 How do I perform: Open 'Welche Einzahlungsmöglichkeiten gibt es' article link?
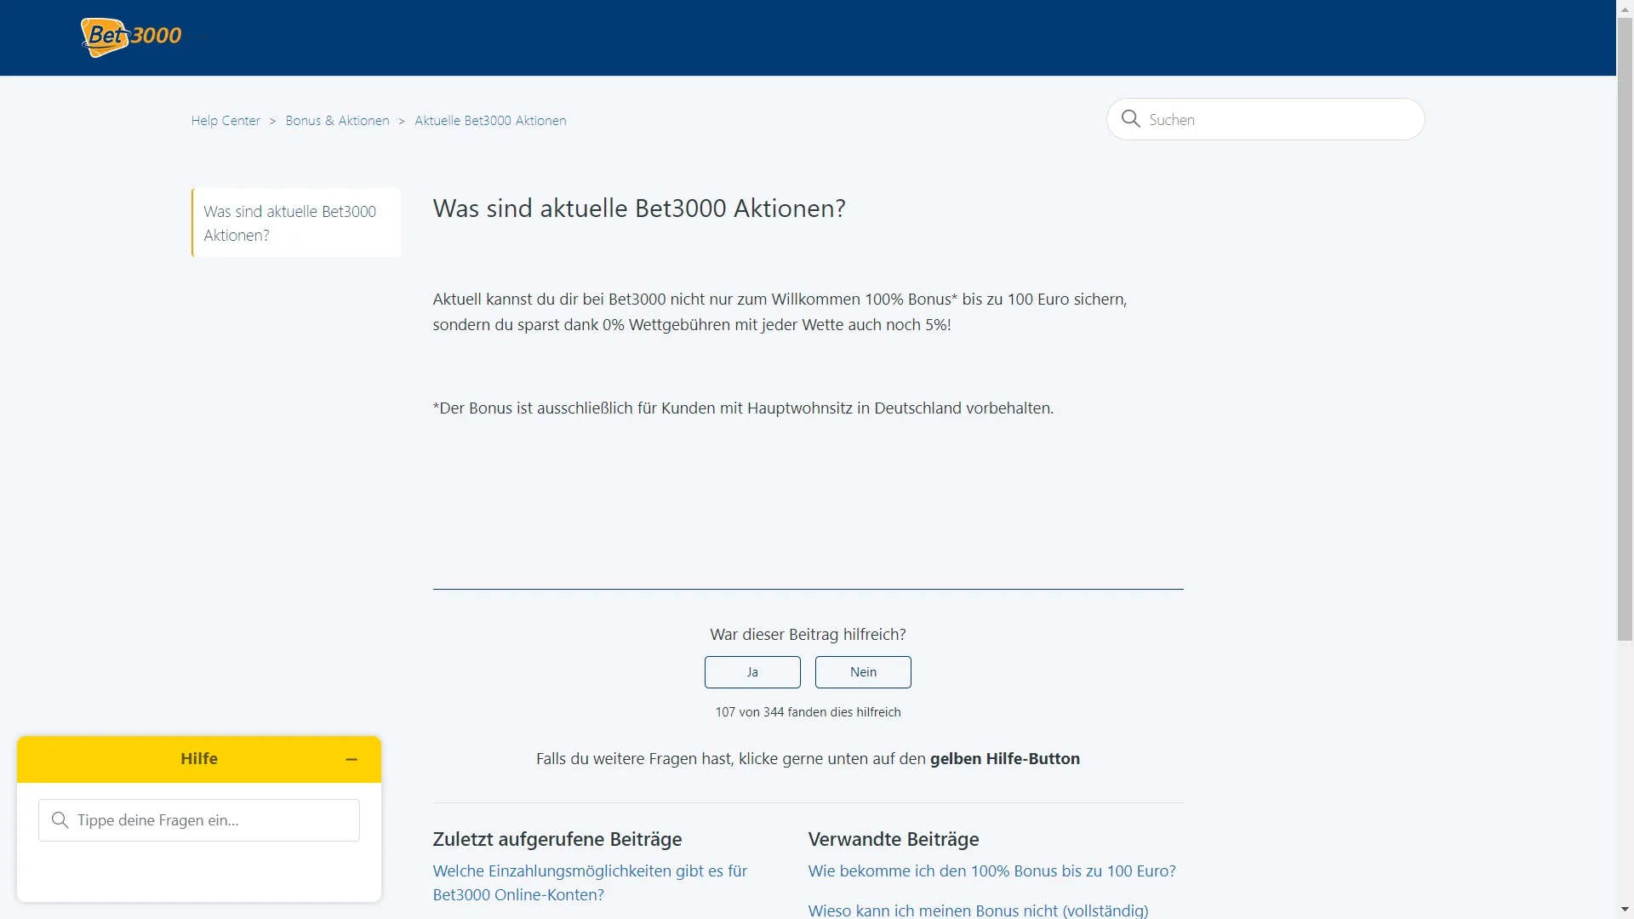[590, 883]
